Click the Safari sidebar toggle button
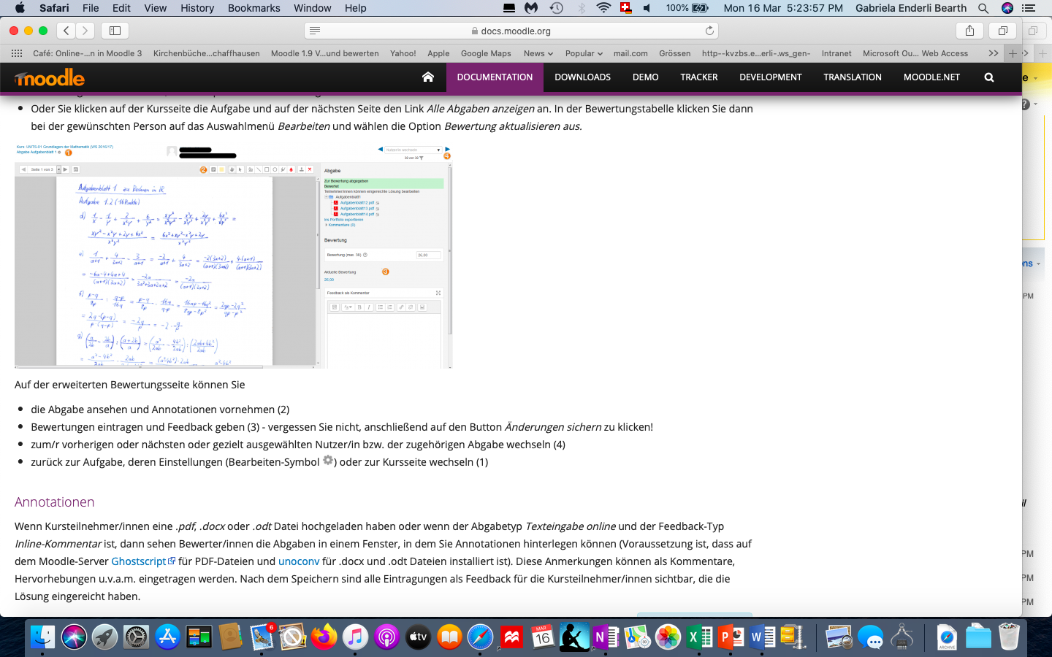 point(115,31)
